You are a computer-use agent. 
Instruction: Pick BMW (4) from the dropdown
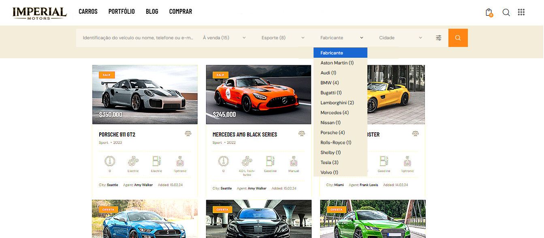tap(329, 83)
